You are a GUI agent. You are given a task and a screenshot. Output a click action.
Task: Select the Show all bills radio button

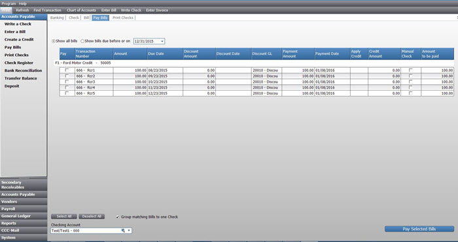tap(54, 41)
